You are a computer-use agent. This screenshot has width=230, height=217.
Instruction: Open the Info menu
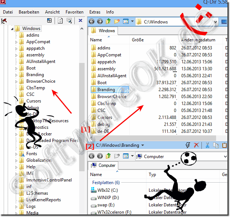pyautogui.click(x=110, y=12)
